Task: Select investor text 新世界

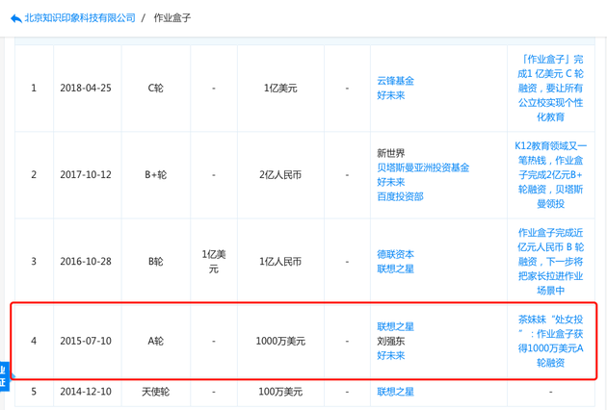Action: click(x=390, y=153)
